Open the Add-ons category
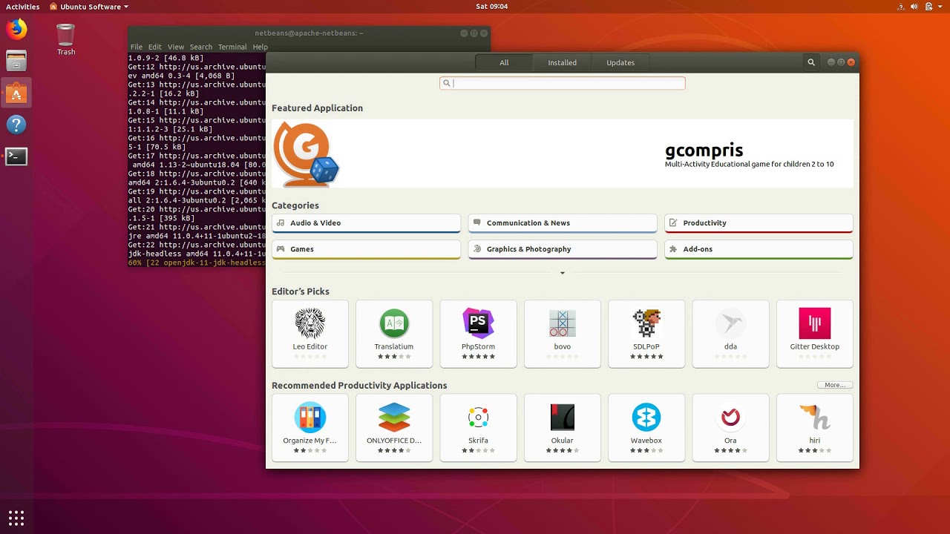This screenshot has height=534, width=950. coord(759,249)
